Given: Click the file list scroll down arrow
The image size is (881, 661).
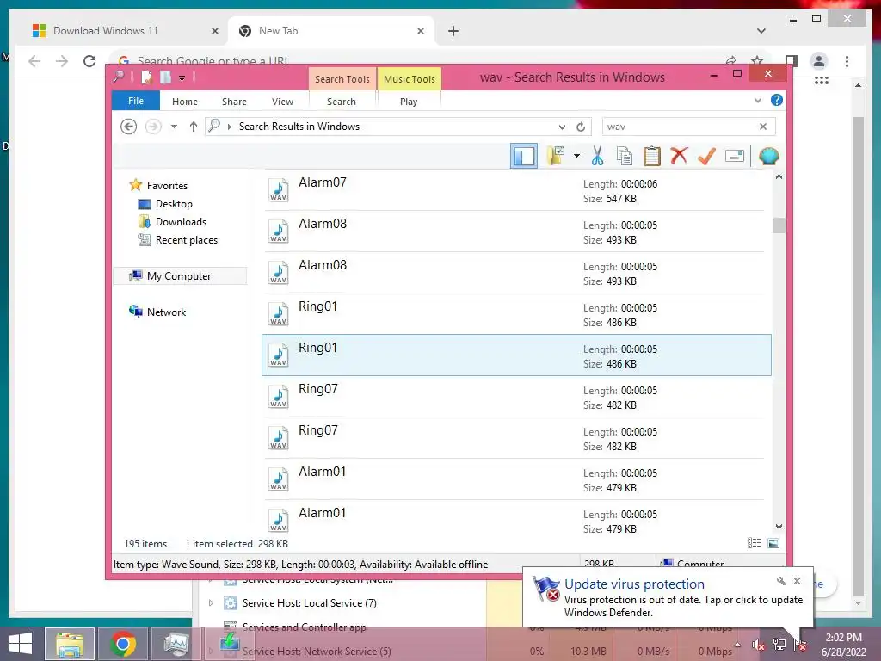Looking at the screenshot, I should [x=779, y=527].
